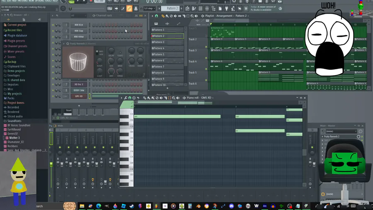373x210 pixels.
Task: Select Pattern 4 in the picker list
Action: pyautogui.click(x=167, y=48)
